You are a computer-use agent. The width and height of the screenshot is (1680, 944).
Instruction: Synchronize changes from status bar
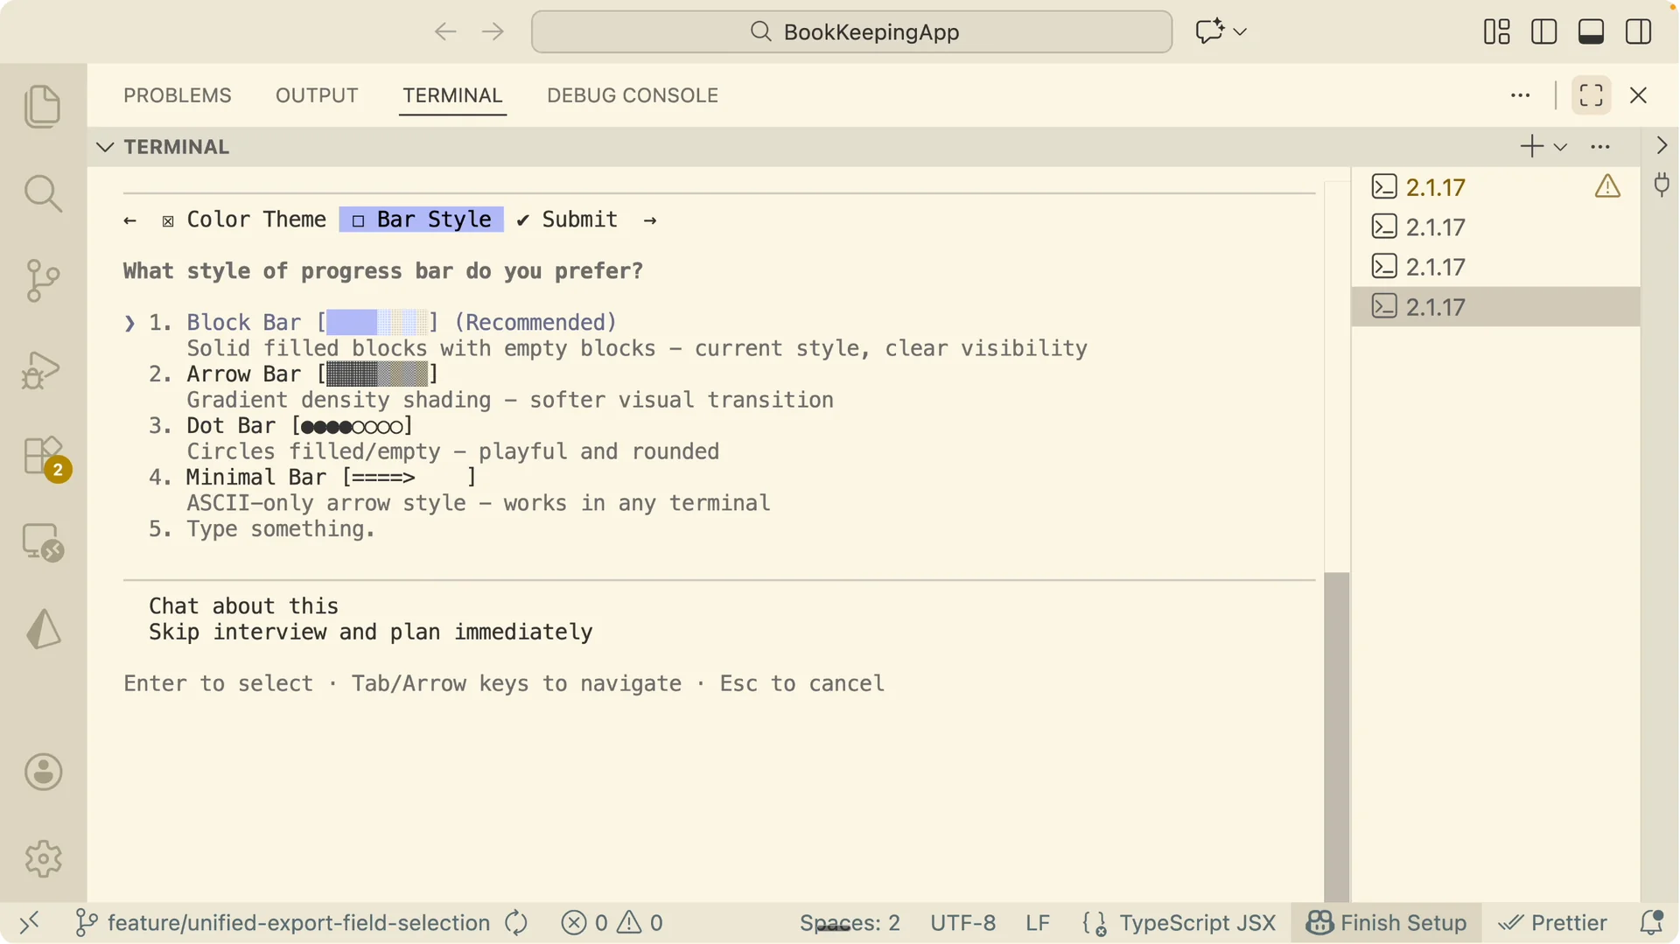[x=516, y=923]
